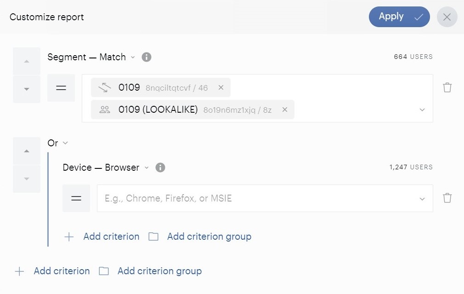
Task: Click the info icon beside Device — Browser
Action: (160, 167)
